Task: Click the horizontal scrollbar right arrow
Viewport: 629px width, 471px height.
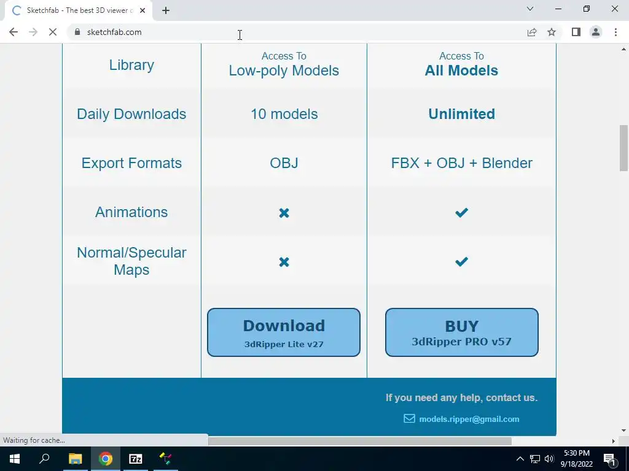Action: click(614, 441)
